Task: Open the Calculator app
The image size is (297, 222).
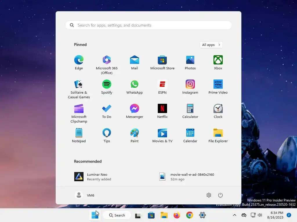Action: 190,112
